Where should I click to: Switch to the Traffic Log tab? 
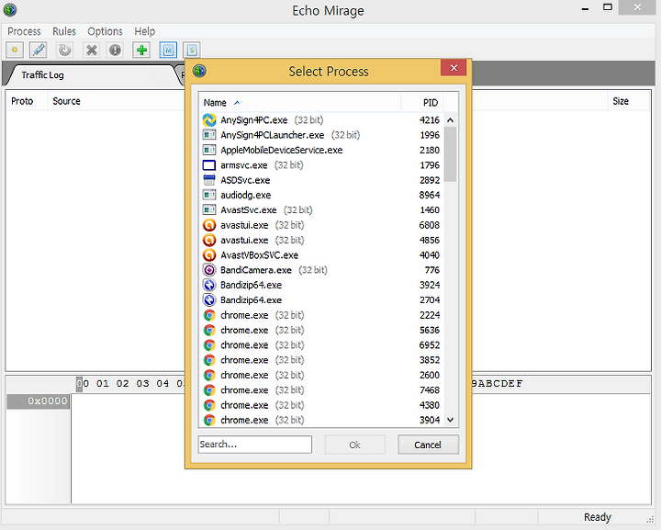click(x=42, y=75)
